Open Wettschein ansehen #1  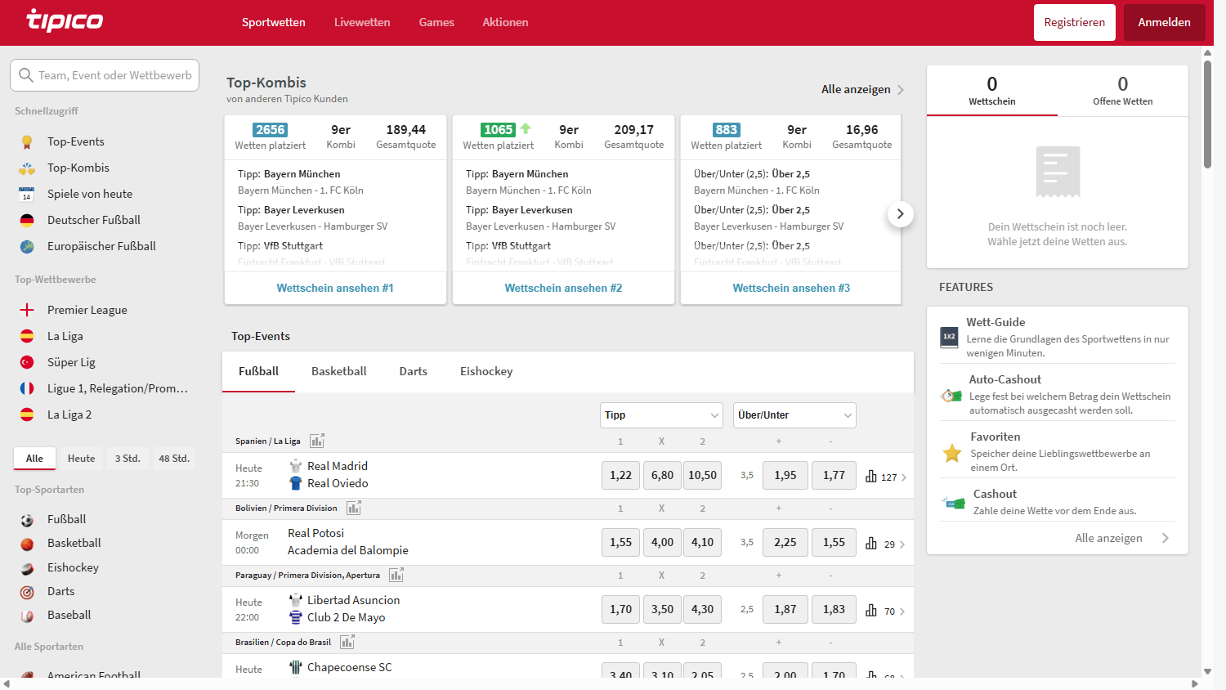(x=335, y=288)
